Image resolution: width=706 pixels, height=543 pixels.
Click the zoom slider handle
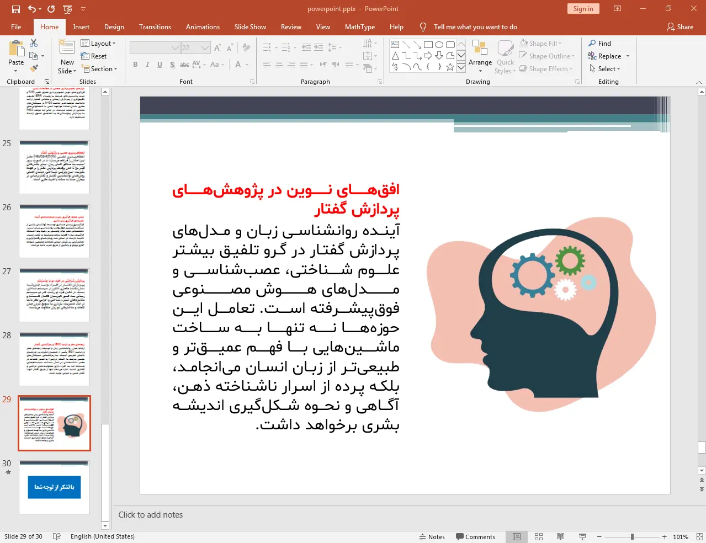[x=632, y=536]
